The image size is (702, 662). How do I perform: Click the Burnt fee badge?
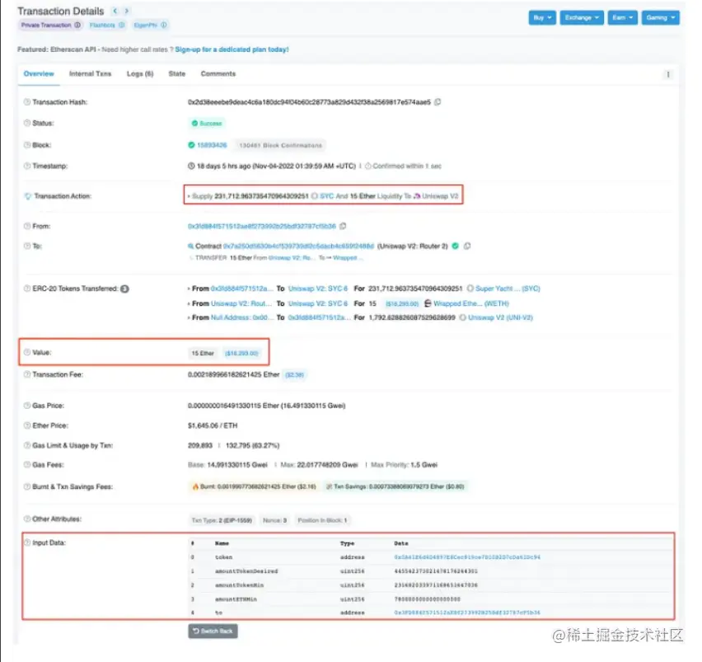pos(255,487)
